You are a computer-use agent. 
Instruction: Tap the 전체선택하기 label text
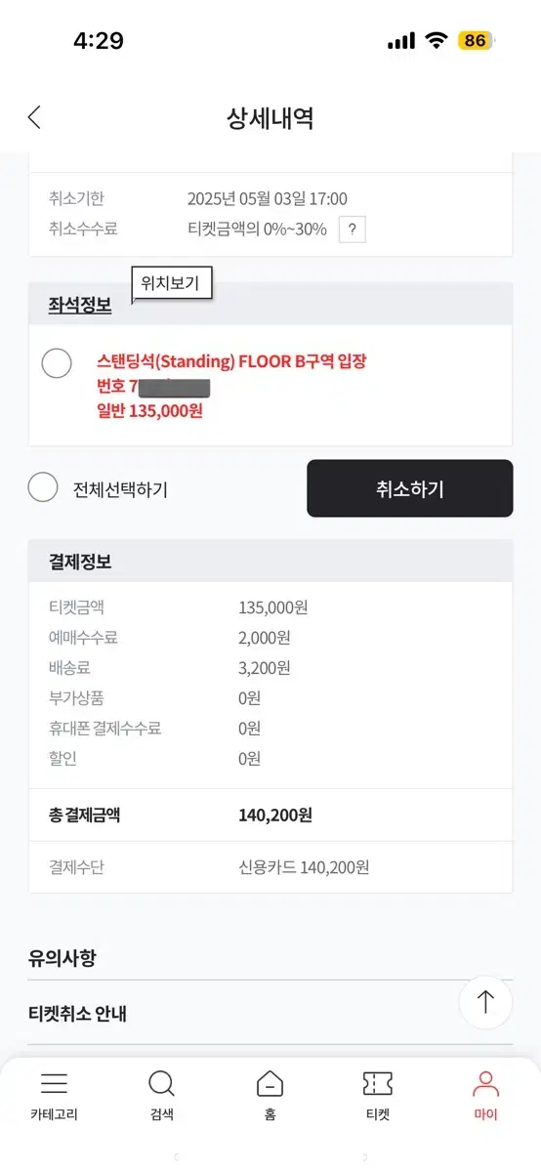(x=120, y=489)
